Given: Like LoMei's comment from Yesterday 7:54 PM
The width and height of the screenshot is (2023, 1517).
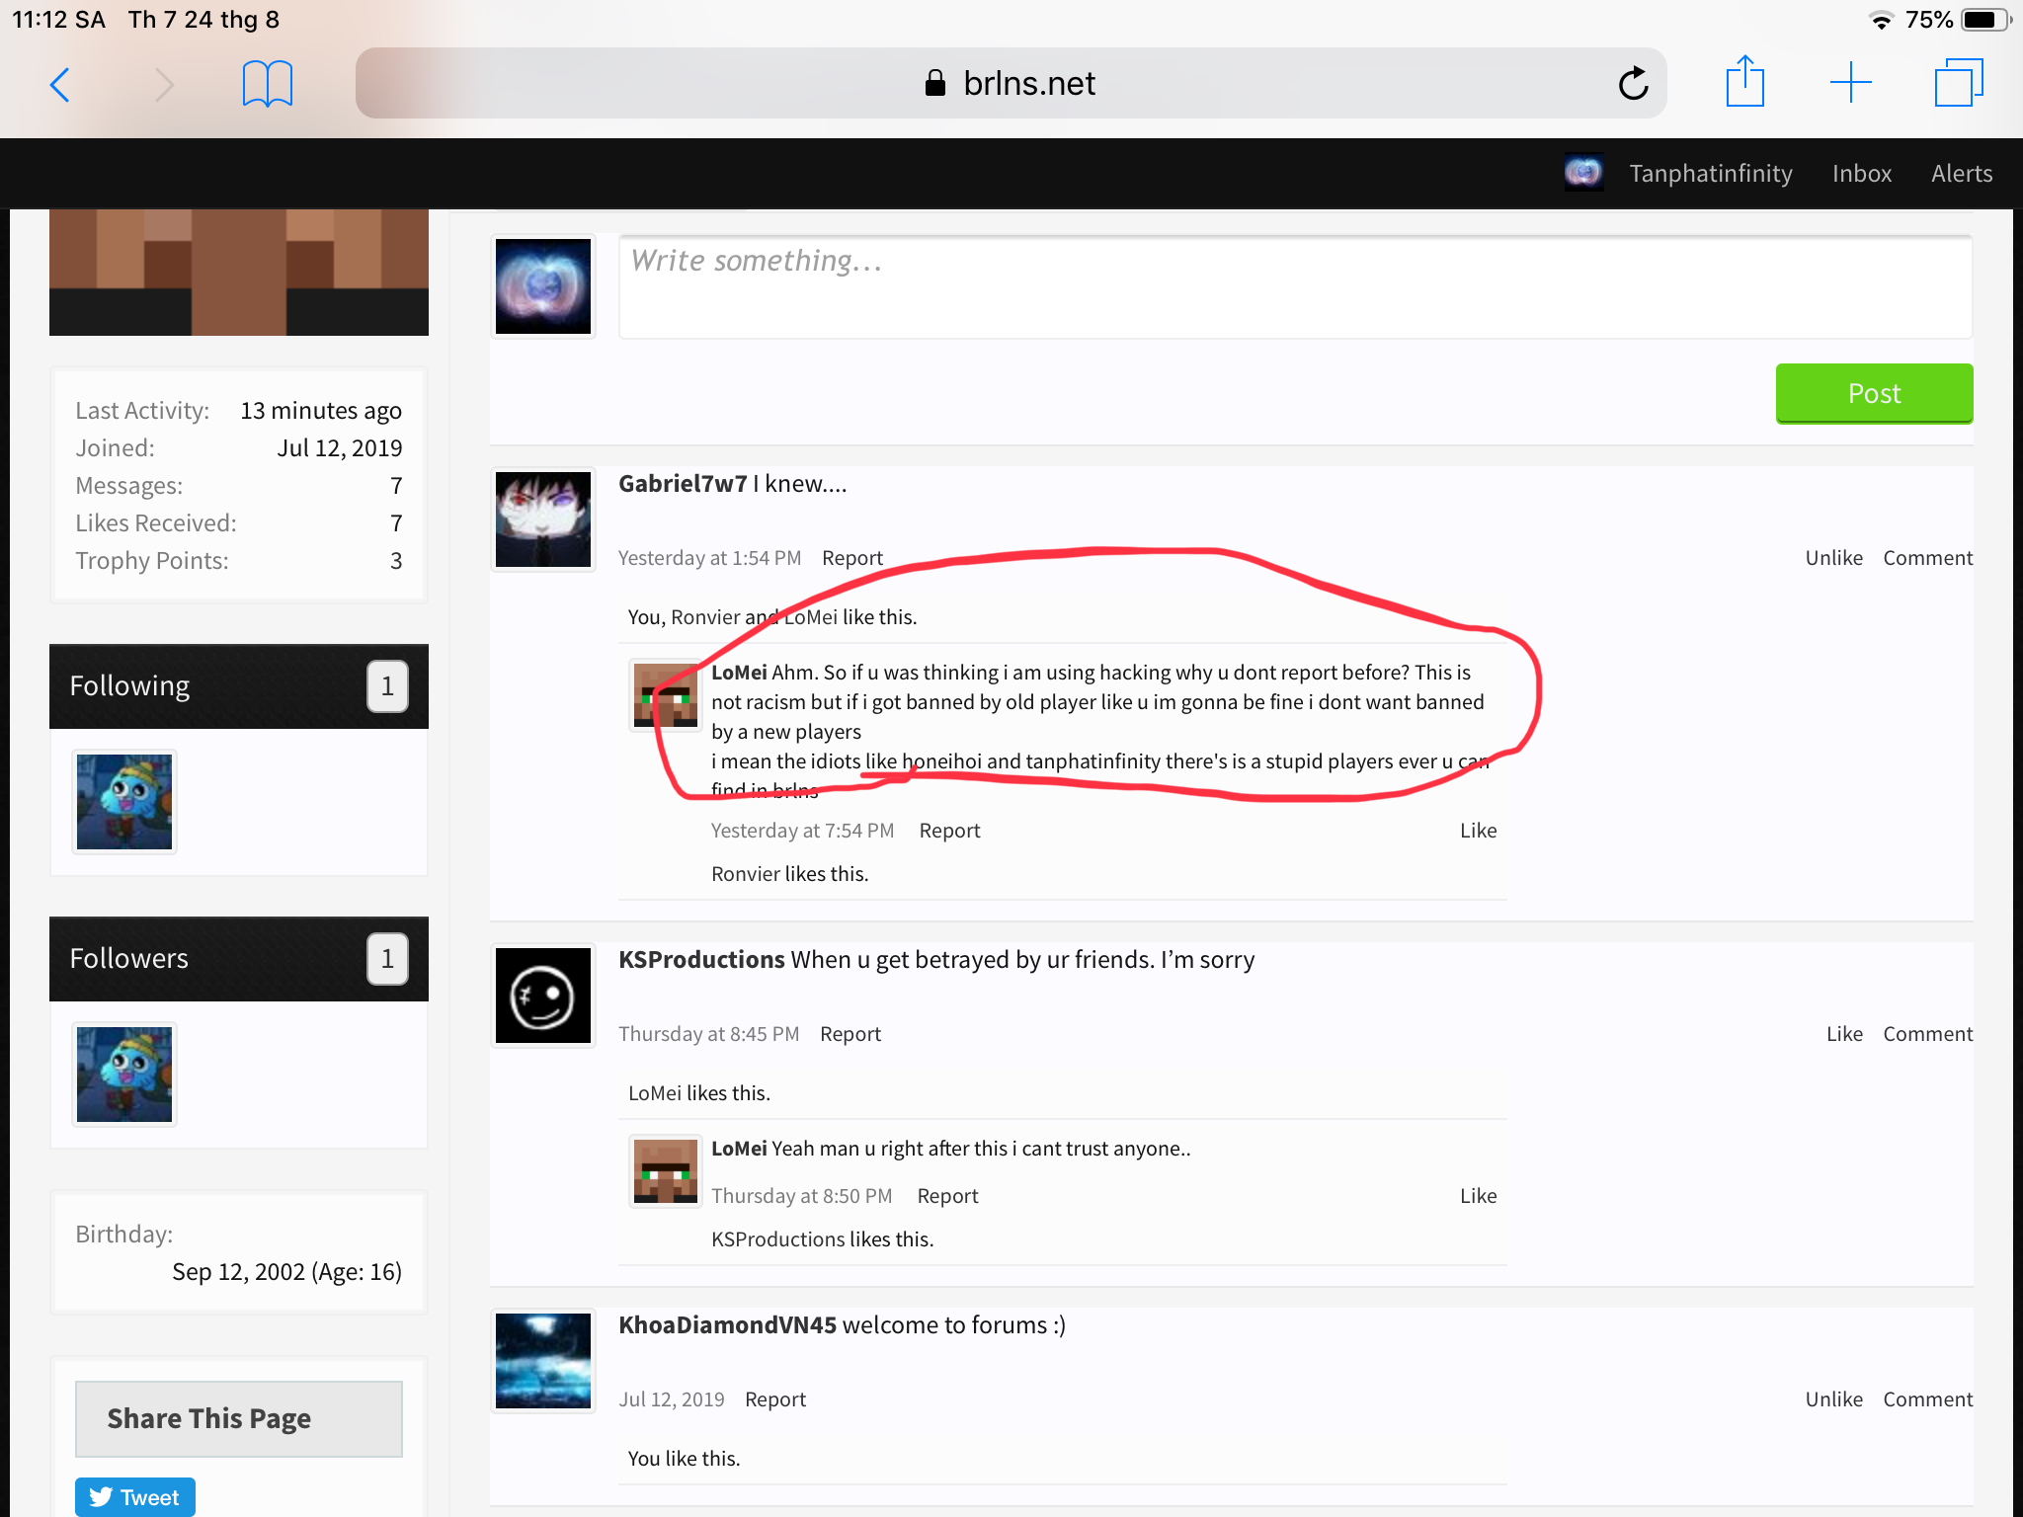Looking at the screenshot, I should (x=1478, y=831).
